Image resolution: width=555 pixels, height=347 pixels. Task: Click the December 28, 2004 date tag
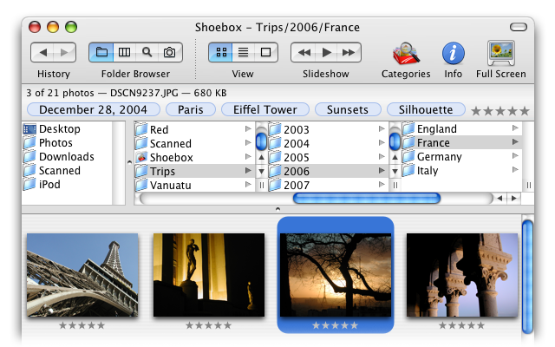tap(93, 109)
